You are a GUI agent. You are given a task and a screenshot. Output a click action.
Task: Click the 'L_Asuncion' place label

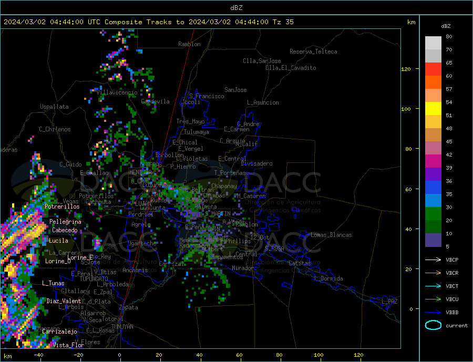point(263,102)
